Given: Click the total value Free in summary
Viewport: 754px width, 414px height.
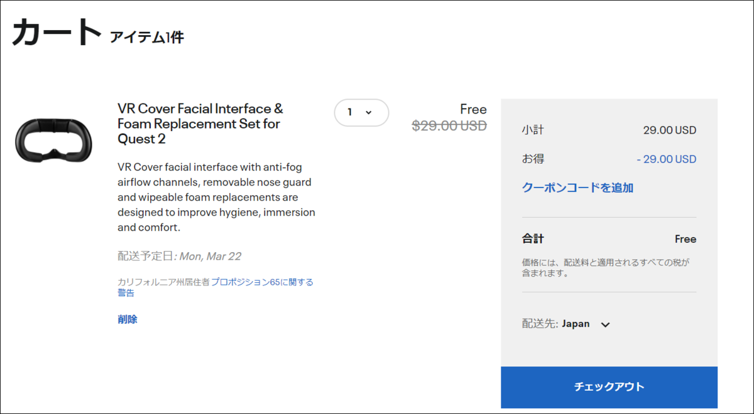Looking at the screenshot, I should click(686, 239).
